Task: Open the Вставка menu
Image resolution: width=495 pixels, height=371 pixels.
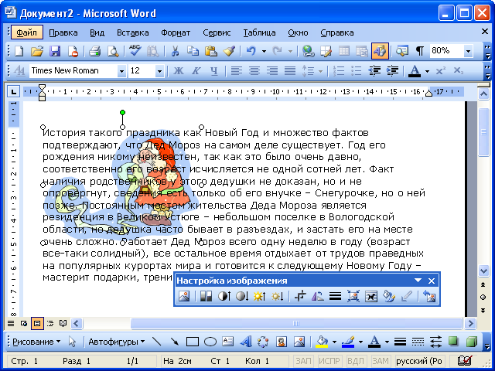Action: click(x=132, y=32)
